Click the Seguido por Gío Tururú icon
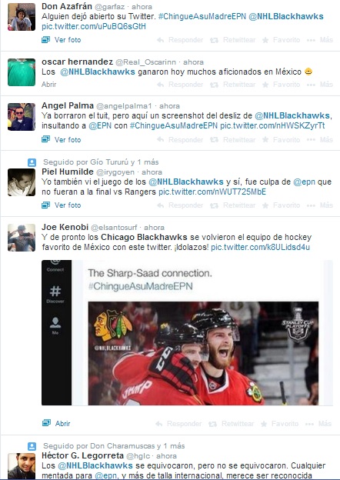The height and width of the screenshot is (480, 340). [32, 162]
